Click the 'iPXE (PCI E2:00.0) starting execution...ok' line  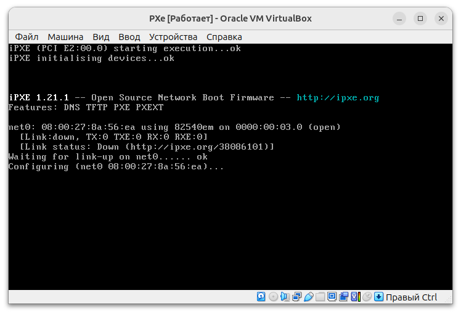click(124, 48)
